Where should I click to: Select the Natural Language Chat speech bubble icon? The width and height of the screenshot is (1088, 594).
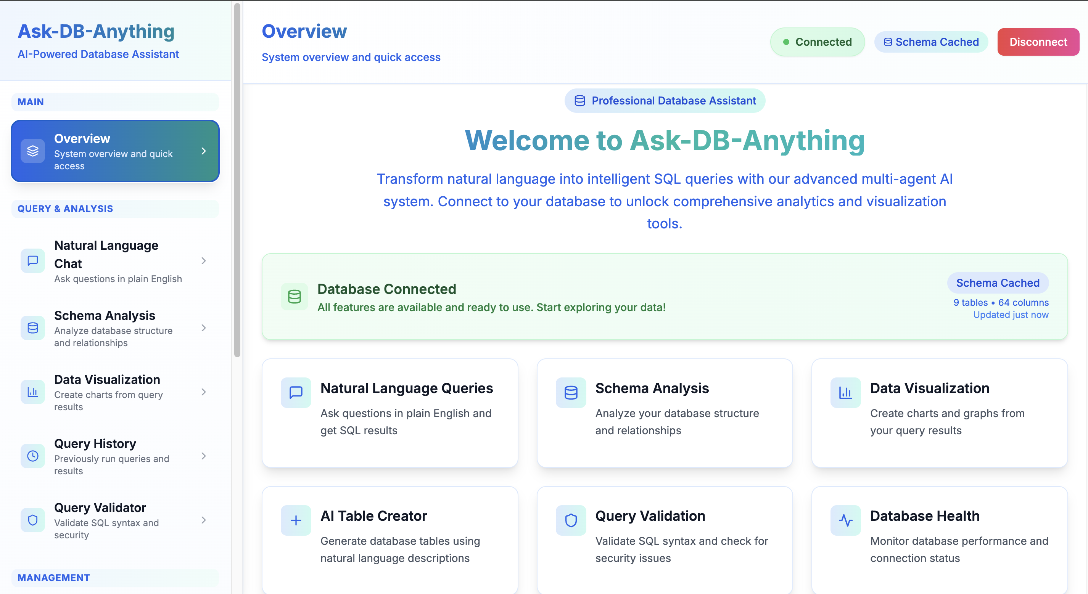32,260
